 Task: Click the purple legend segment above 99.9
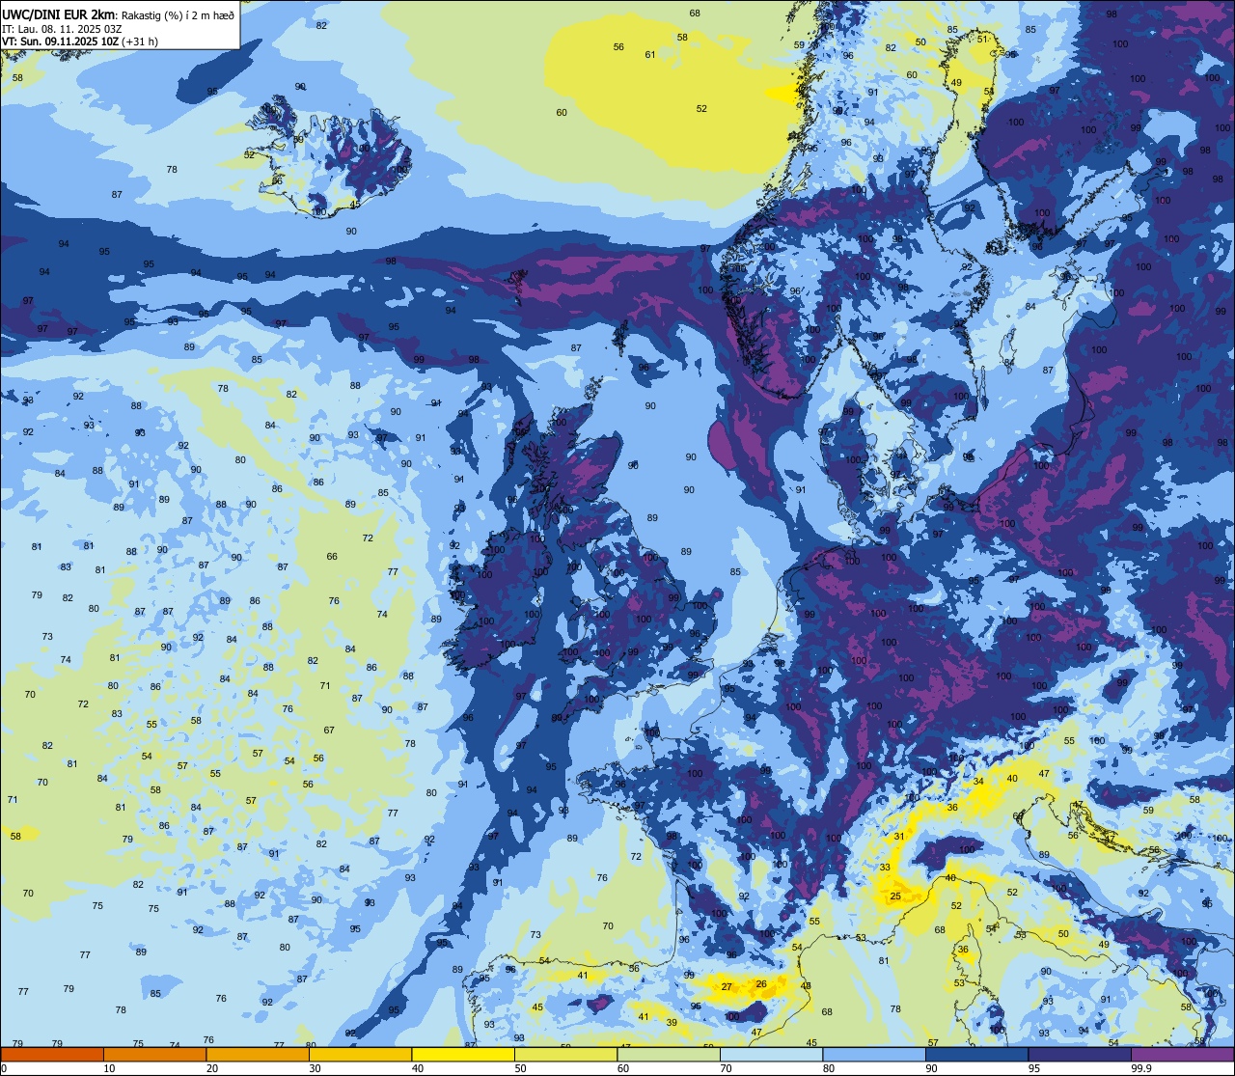point(1182,1054)
